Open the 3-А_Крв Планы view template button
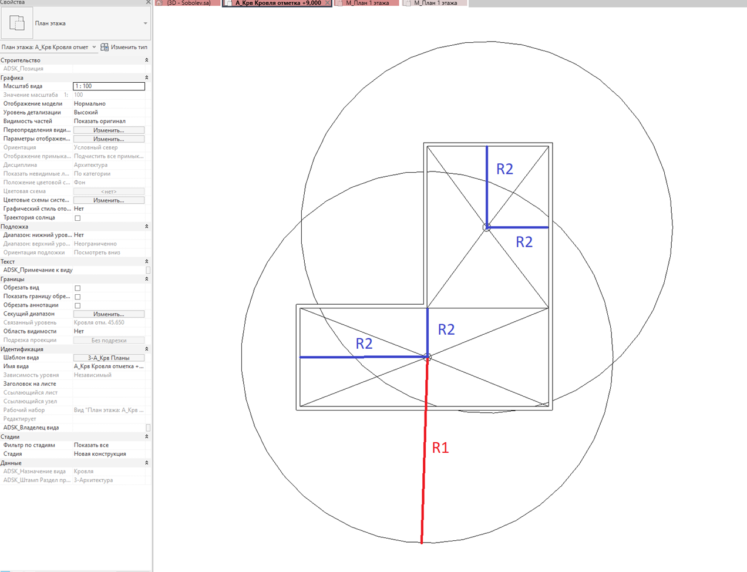 pyautogui.click(x=109, y=358)
